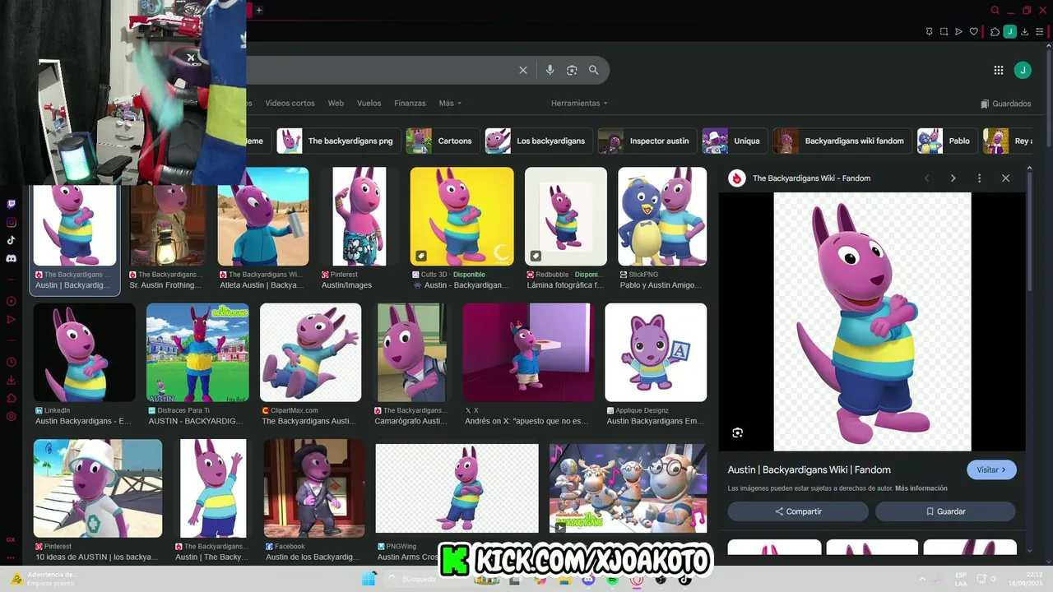Viewport: 1053px width, 592px height.
Task: Open Instagram in the Opera sidebar
Action: tap(11, 222)
